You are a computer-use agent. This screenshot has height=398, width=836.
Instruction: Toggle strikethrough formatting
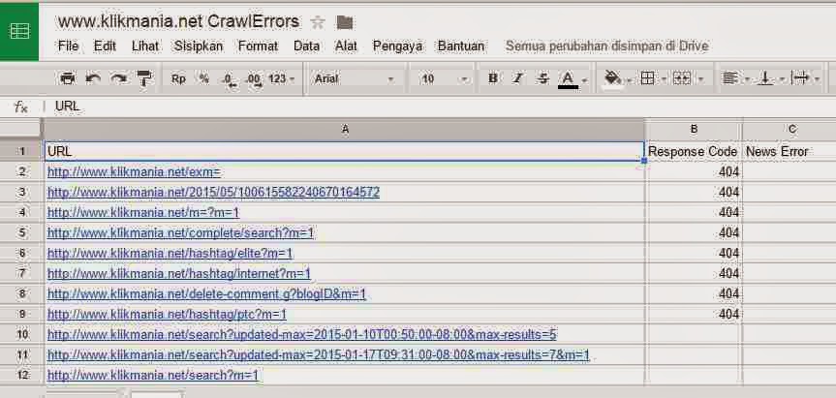pyautogui.click(x=542, y=78)
